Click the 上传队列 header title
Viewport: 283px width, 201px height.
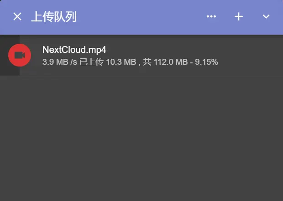click(x=54, y=16)
